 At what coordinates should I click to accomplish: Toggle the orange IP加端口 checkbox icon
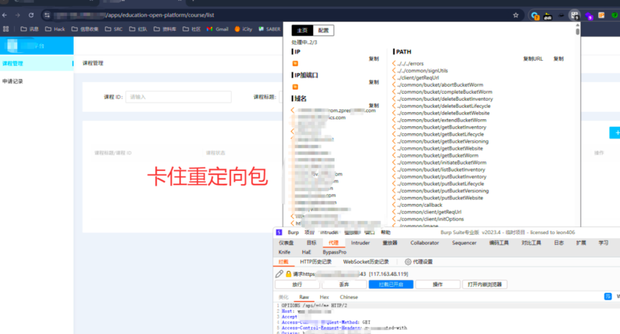tap(295, 87)
